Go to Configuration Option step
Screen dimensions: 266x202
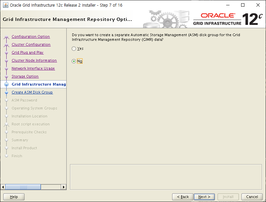[x=31, y=36]
